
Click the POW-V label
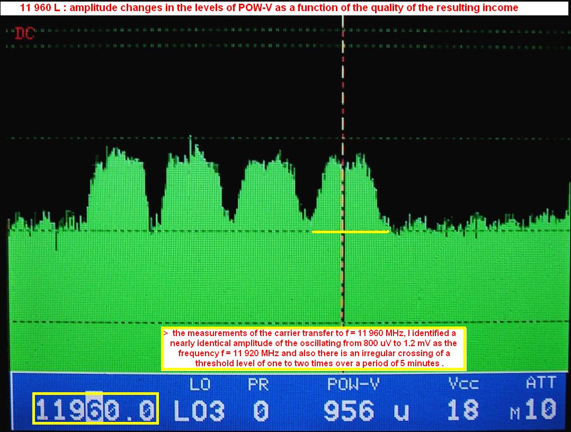click(352, 384)
